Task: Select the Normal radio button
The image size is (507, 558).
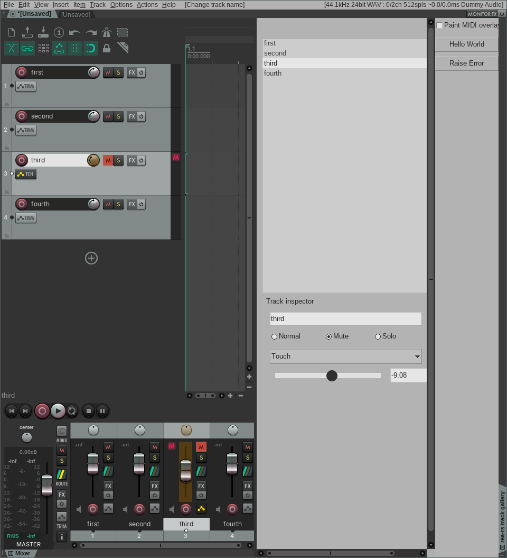Action: pyautogui.click(x=274, y=336)
